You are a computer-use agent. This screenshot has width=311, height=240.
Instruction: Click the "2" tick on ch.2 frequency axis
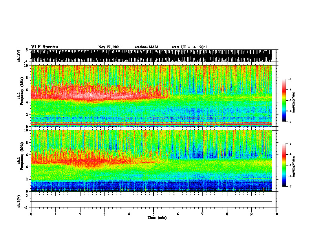27,179
